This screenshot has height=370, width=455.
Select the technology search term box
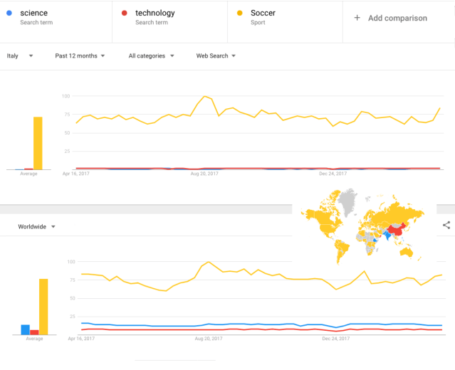point(171,18)
